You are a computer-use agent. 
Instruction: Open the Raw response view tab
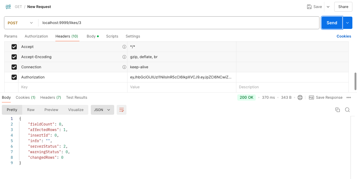pos(31,109)
